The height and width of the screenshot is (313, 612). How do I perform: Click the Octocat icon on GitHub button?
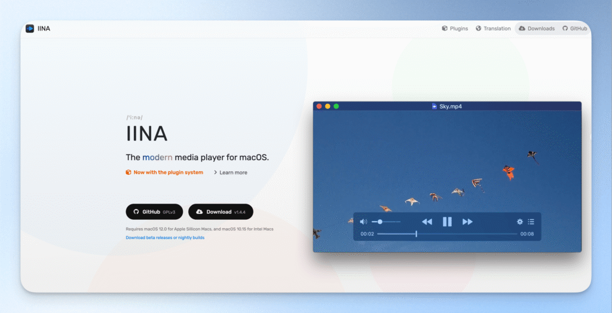136,211
